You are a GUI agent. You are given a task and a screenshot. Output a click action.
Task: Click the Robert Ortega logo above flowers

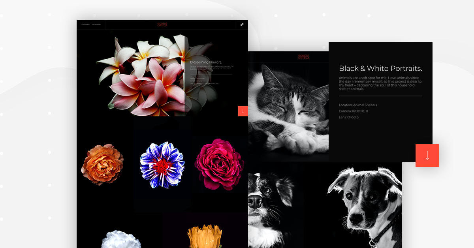162,24
